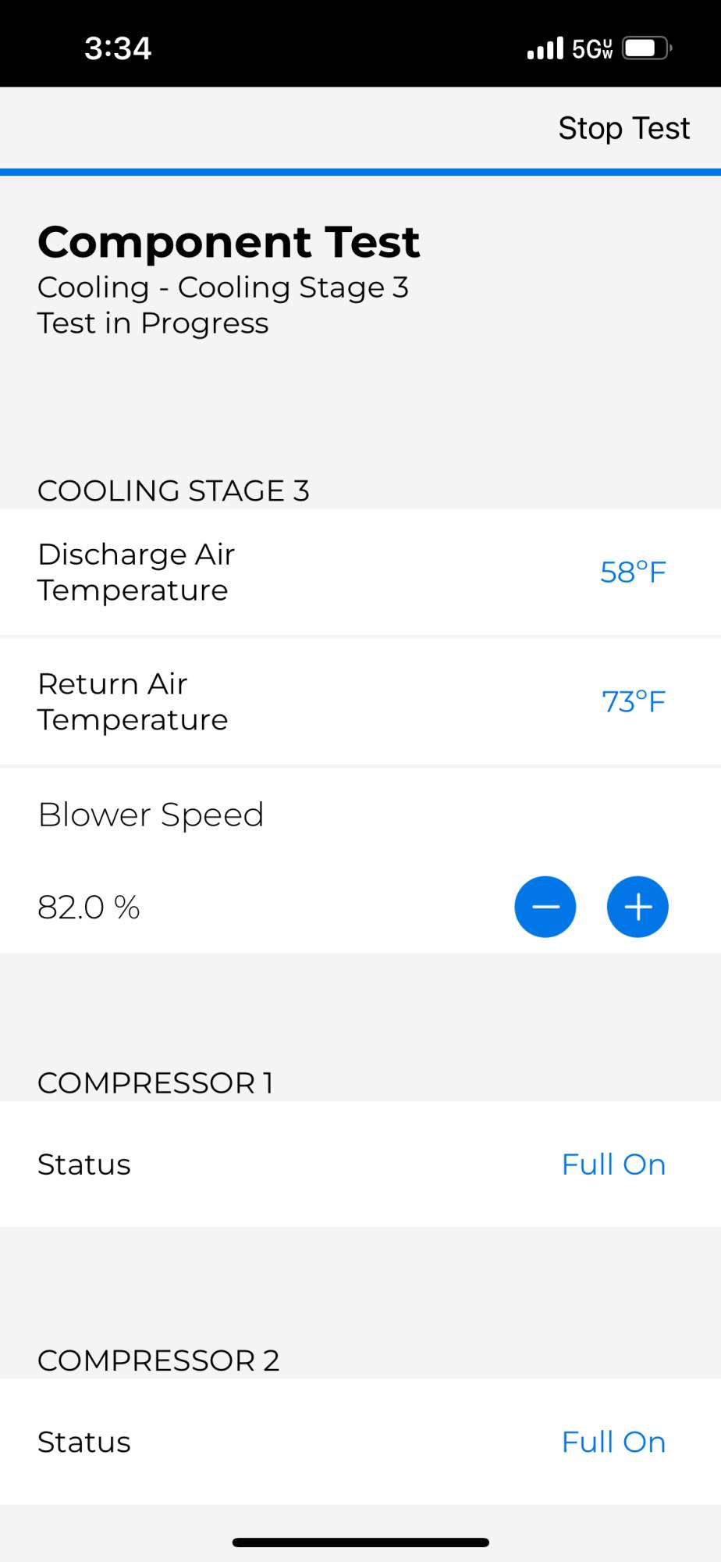Increase blower speed with the plus button

pyautogui.click(x=638, y=907)
